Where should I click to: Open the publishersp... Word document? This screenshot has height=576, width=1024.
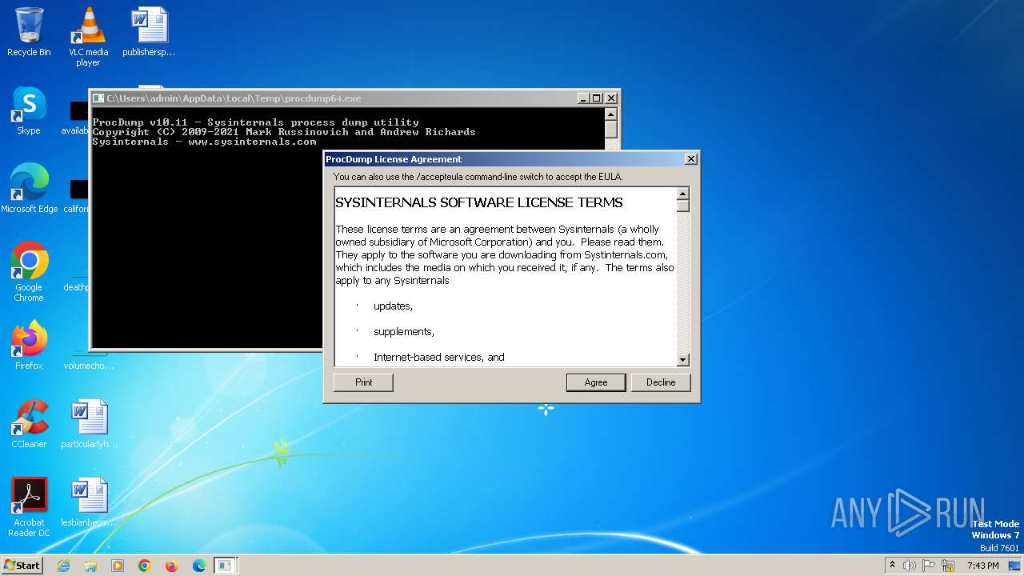pos(149,32)
